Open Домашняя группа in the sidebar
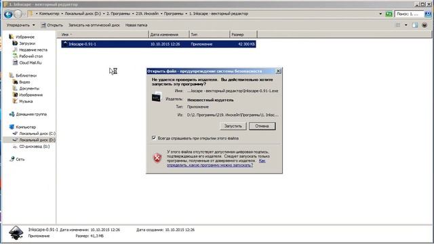Screen dimensions: 434x244 31,115
